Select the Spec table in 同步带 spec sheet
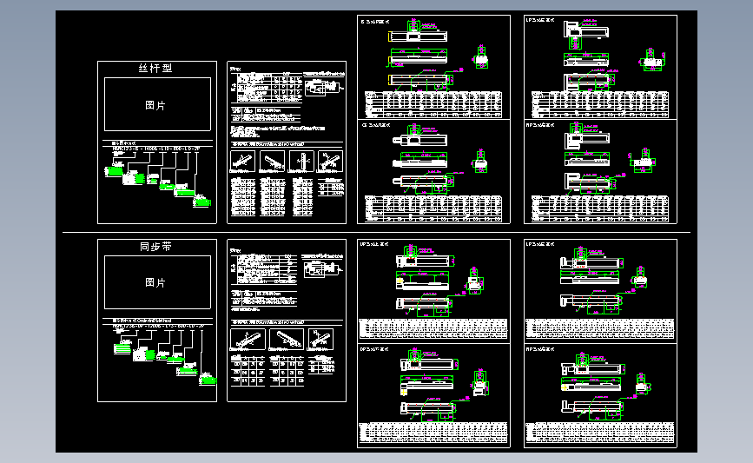Viewport: 753px width, 463px height. tap(264, 269)
